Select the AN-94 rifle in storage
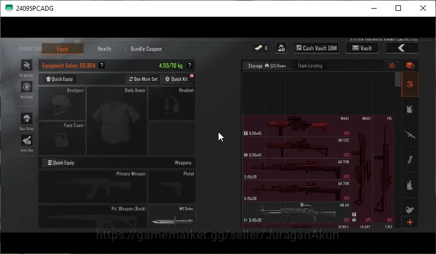436x254 pixels. click(296, 212)
